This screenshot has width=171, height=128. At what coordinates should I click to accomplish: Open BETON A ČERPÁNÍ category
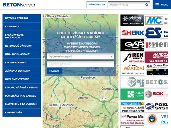pos(22,18)
